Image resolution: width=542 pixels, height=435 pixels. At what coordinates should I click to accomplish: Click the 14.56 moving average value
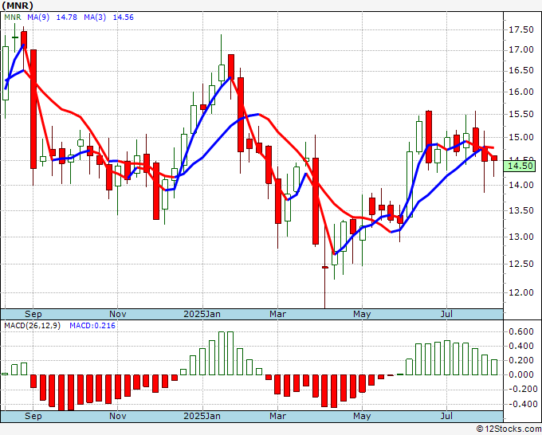(123, 18)
